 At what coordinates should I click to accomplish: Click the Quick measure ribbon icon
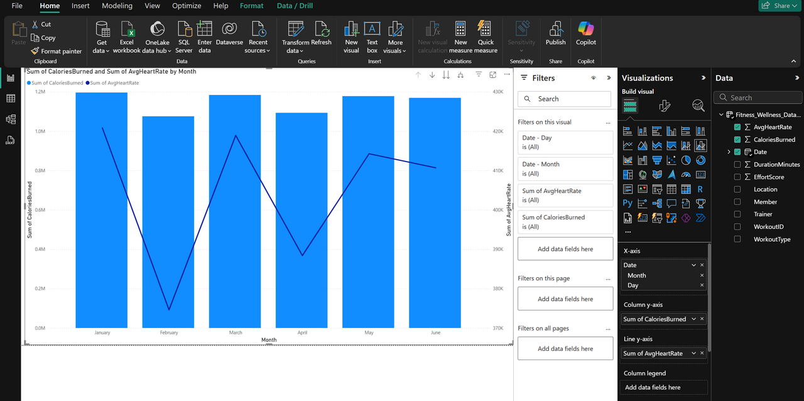tap(486, 38)
